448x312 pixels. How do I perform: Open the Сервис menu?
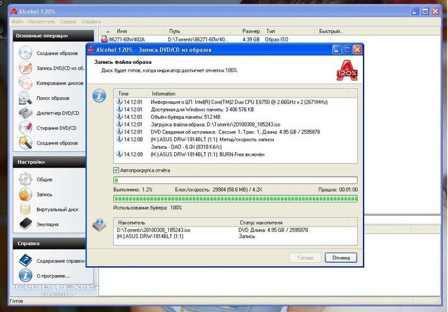pos(68,22)
